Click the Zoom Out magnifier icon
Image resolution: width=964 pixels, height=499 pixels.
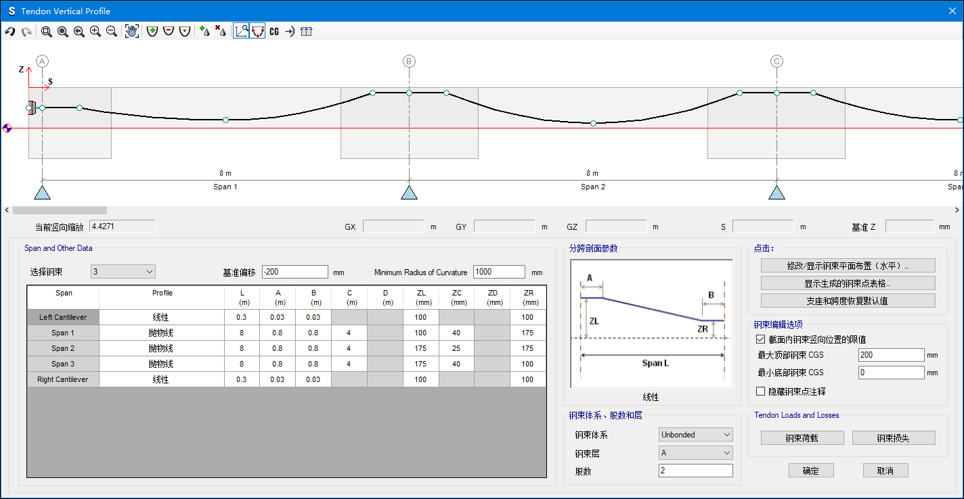(112, 32)
